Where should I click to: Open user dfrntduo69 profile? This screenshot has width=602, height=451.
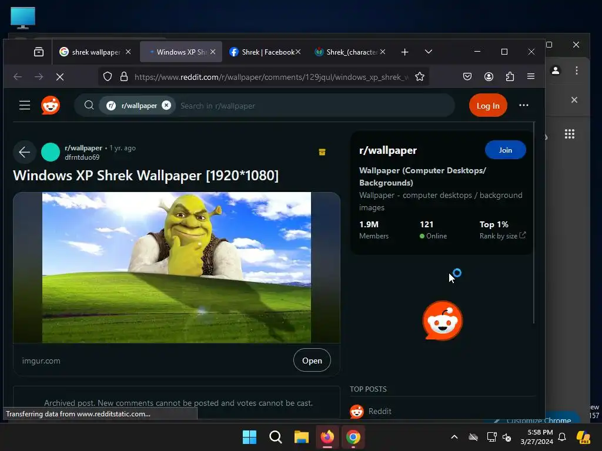click(82, 157)
